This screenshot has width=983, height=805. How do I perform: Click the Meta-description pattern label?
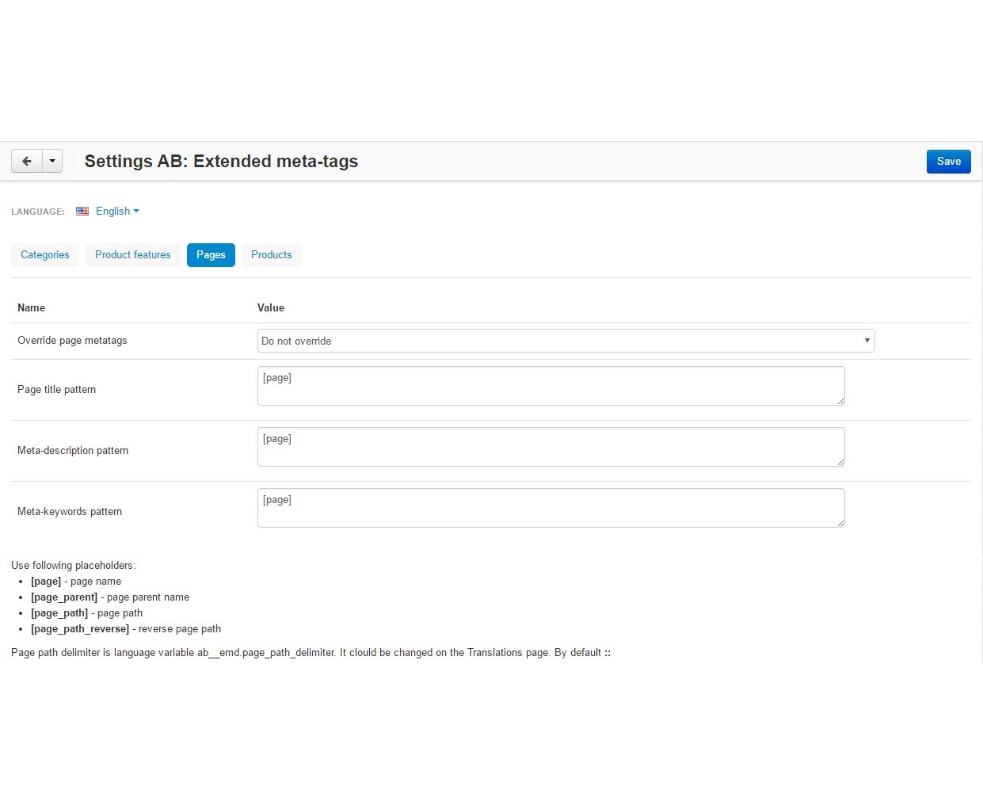coord(73,451)
